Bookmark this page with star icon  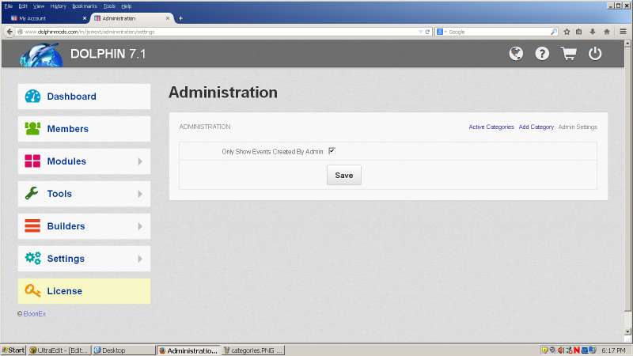click(x=567, y=32)
